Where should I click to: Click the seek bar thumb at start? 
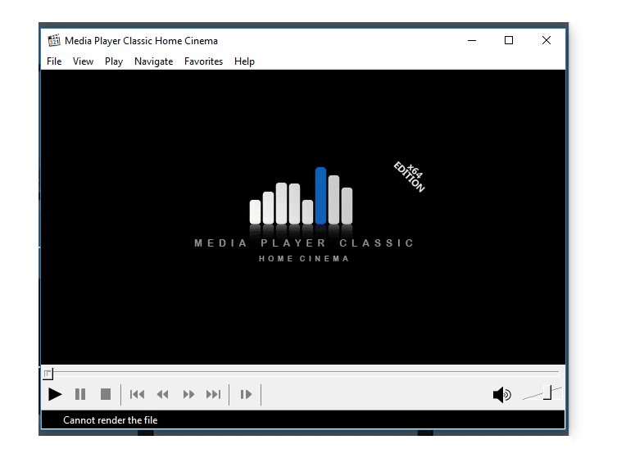coord(48,374)
